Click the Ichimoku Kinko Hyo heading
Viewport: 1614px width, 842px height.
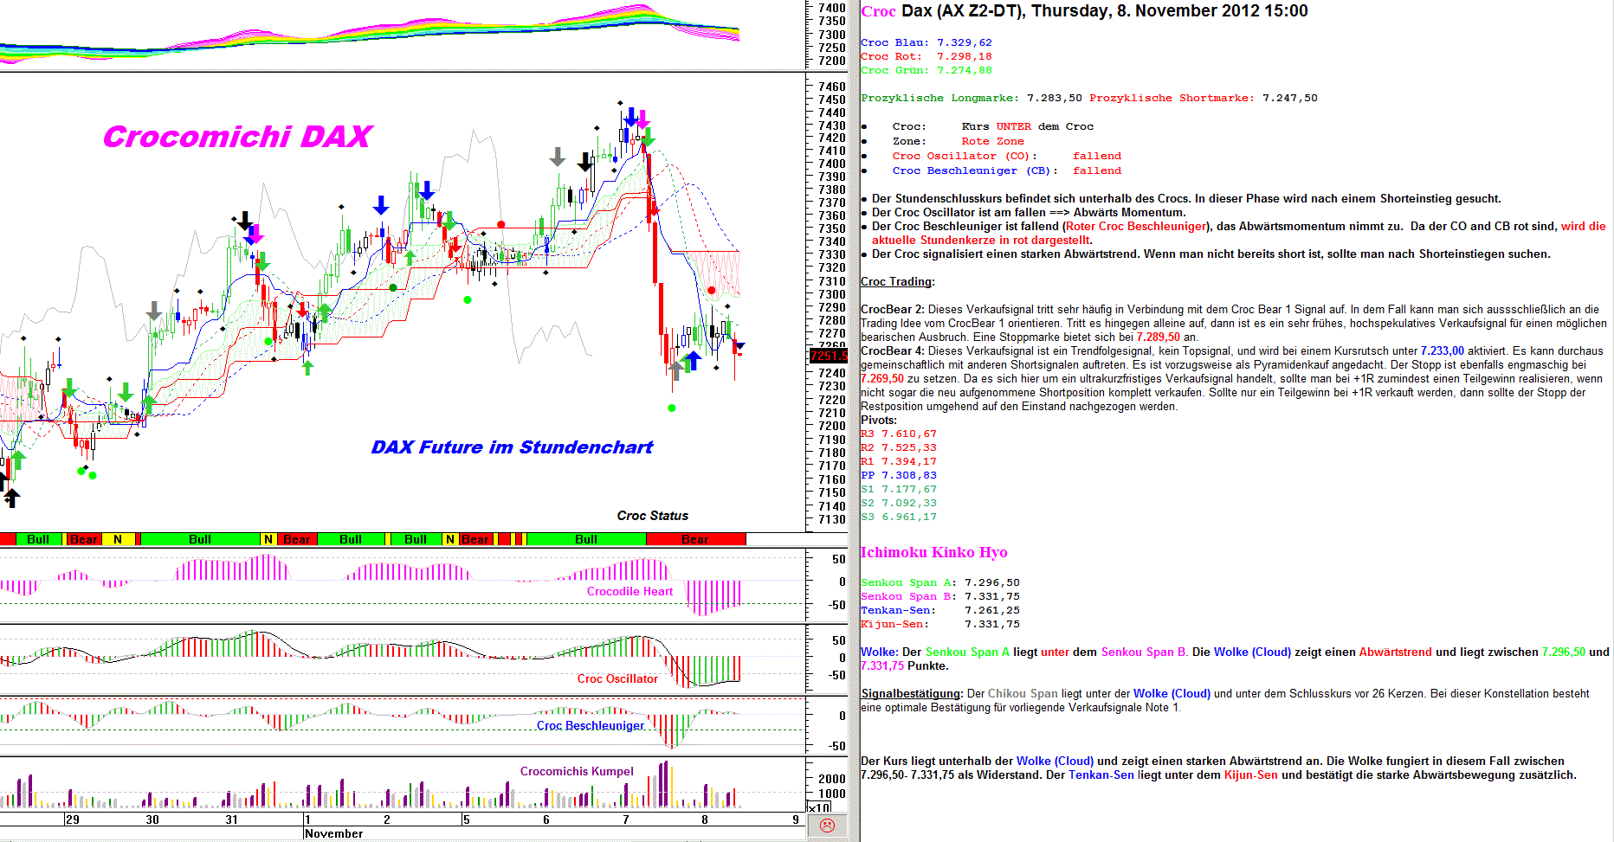(933, 552)
